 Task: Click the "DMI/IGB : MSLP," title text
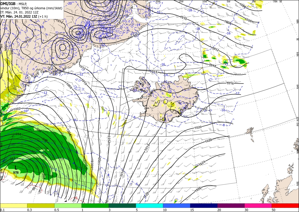pos(14,4)
